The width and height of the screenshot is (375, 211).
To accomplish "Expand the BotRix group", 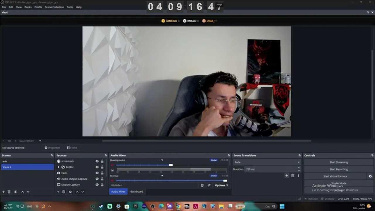I will 58,167.
